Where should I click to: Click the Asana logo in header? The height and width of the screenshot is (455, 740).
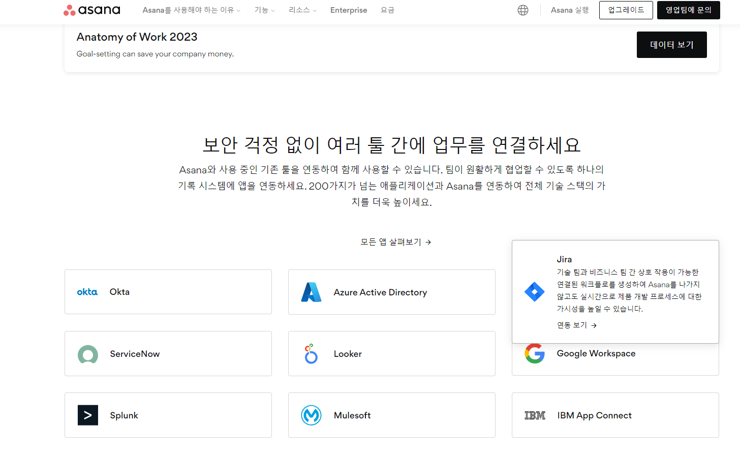(x=92, y=10)
